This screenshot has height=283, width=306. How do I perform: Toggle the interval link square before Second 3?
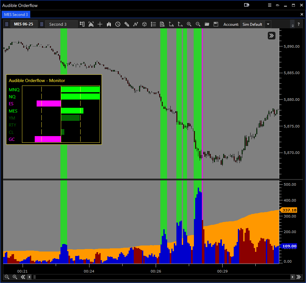[42, 24]
